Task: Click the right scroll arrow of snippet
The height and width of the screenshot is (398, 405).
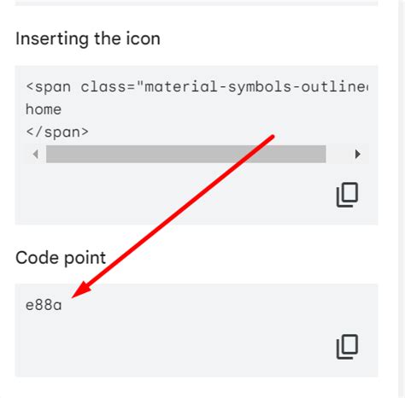Action: click(x=358, y=154)
